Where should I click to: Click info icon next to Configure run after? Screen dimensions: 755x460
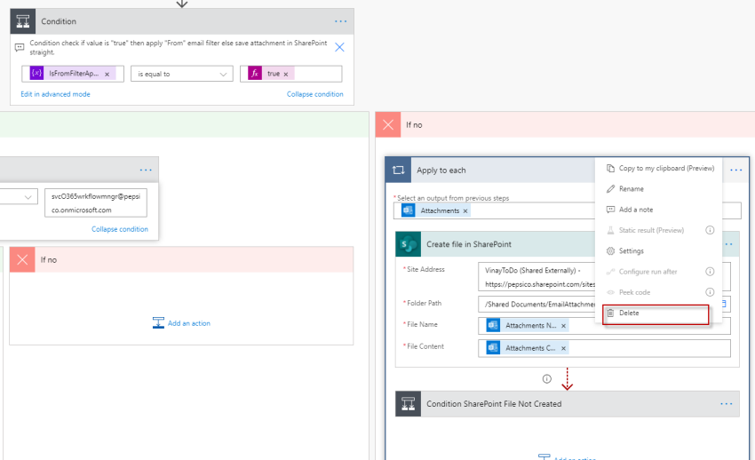(710, 272)
